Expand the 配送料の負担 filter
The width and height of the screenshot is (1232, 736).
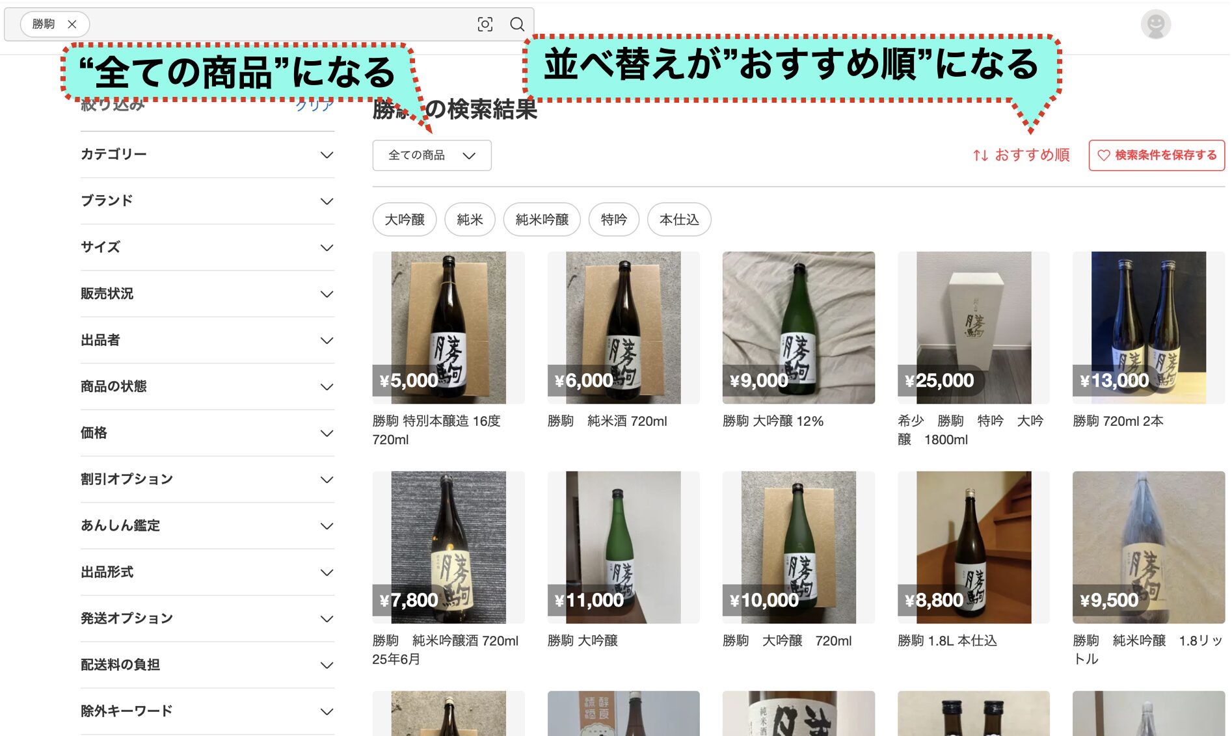(208, 665)
